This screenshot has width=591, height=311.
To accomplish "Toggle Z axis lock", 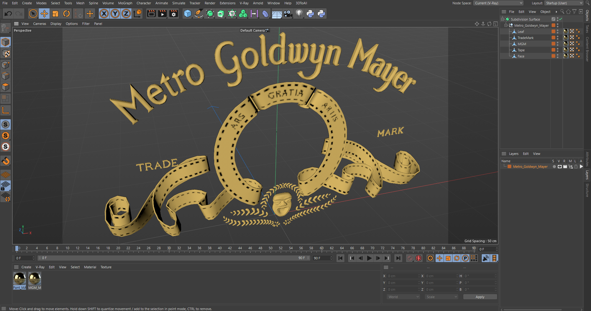I will tap(126, 14).
